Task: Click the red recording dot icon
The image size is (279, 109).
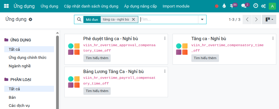Action: pyautogui.click(x=217, y=6)
